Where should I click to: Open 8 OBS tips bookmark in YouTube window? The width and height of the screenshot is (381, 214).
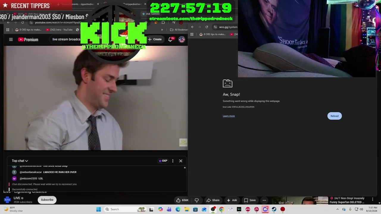(x=28, y=30)
